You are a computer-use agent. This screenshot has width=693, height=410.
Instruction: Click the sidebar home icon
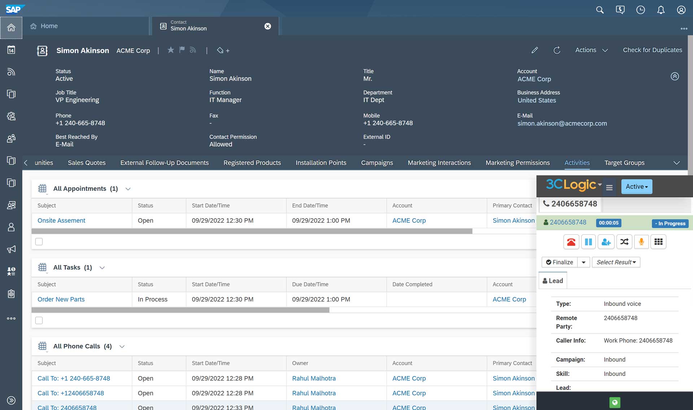pos(11,27)
